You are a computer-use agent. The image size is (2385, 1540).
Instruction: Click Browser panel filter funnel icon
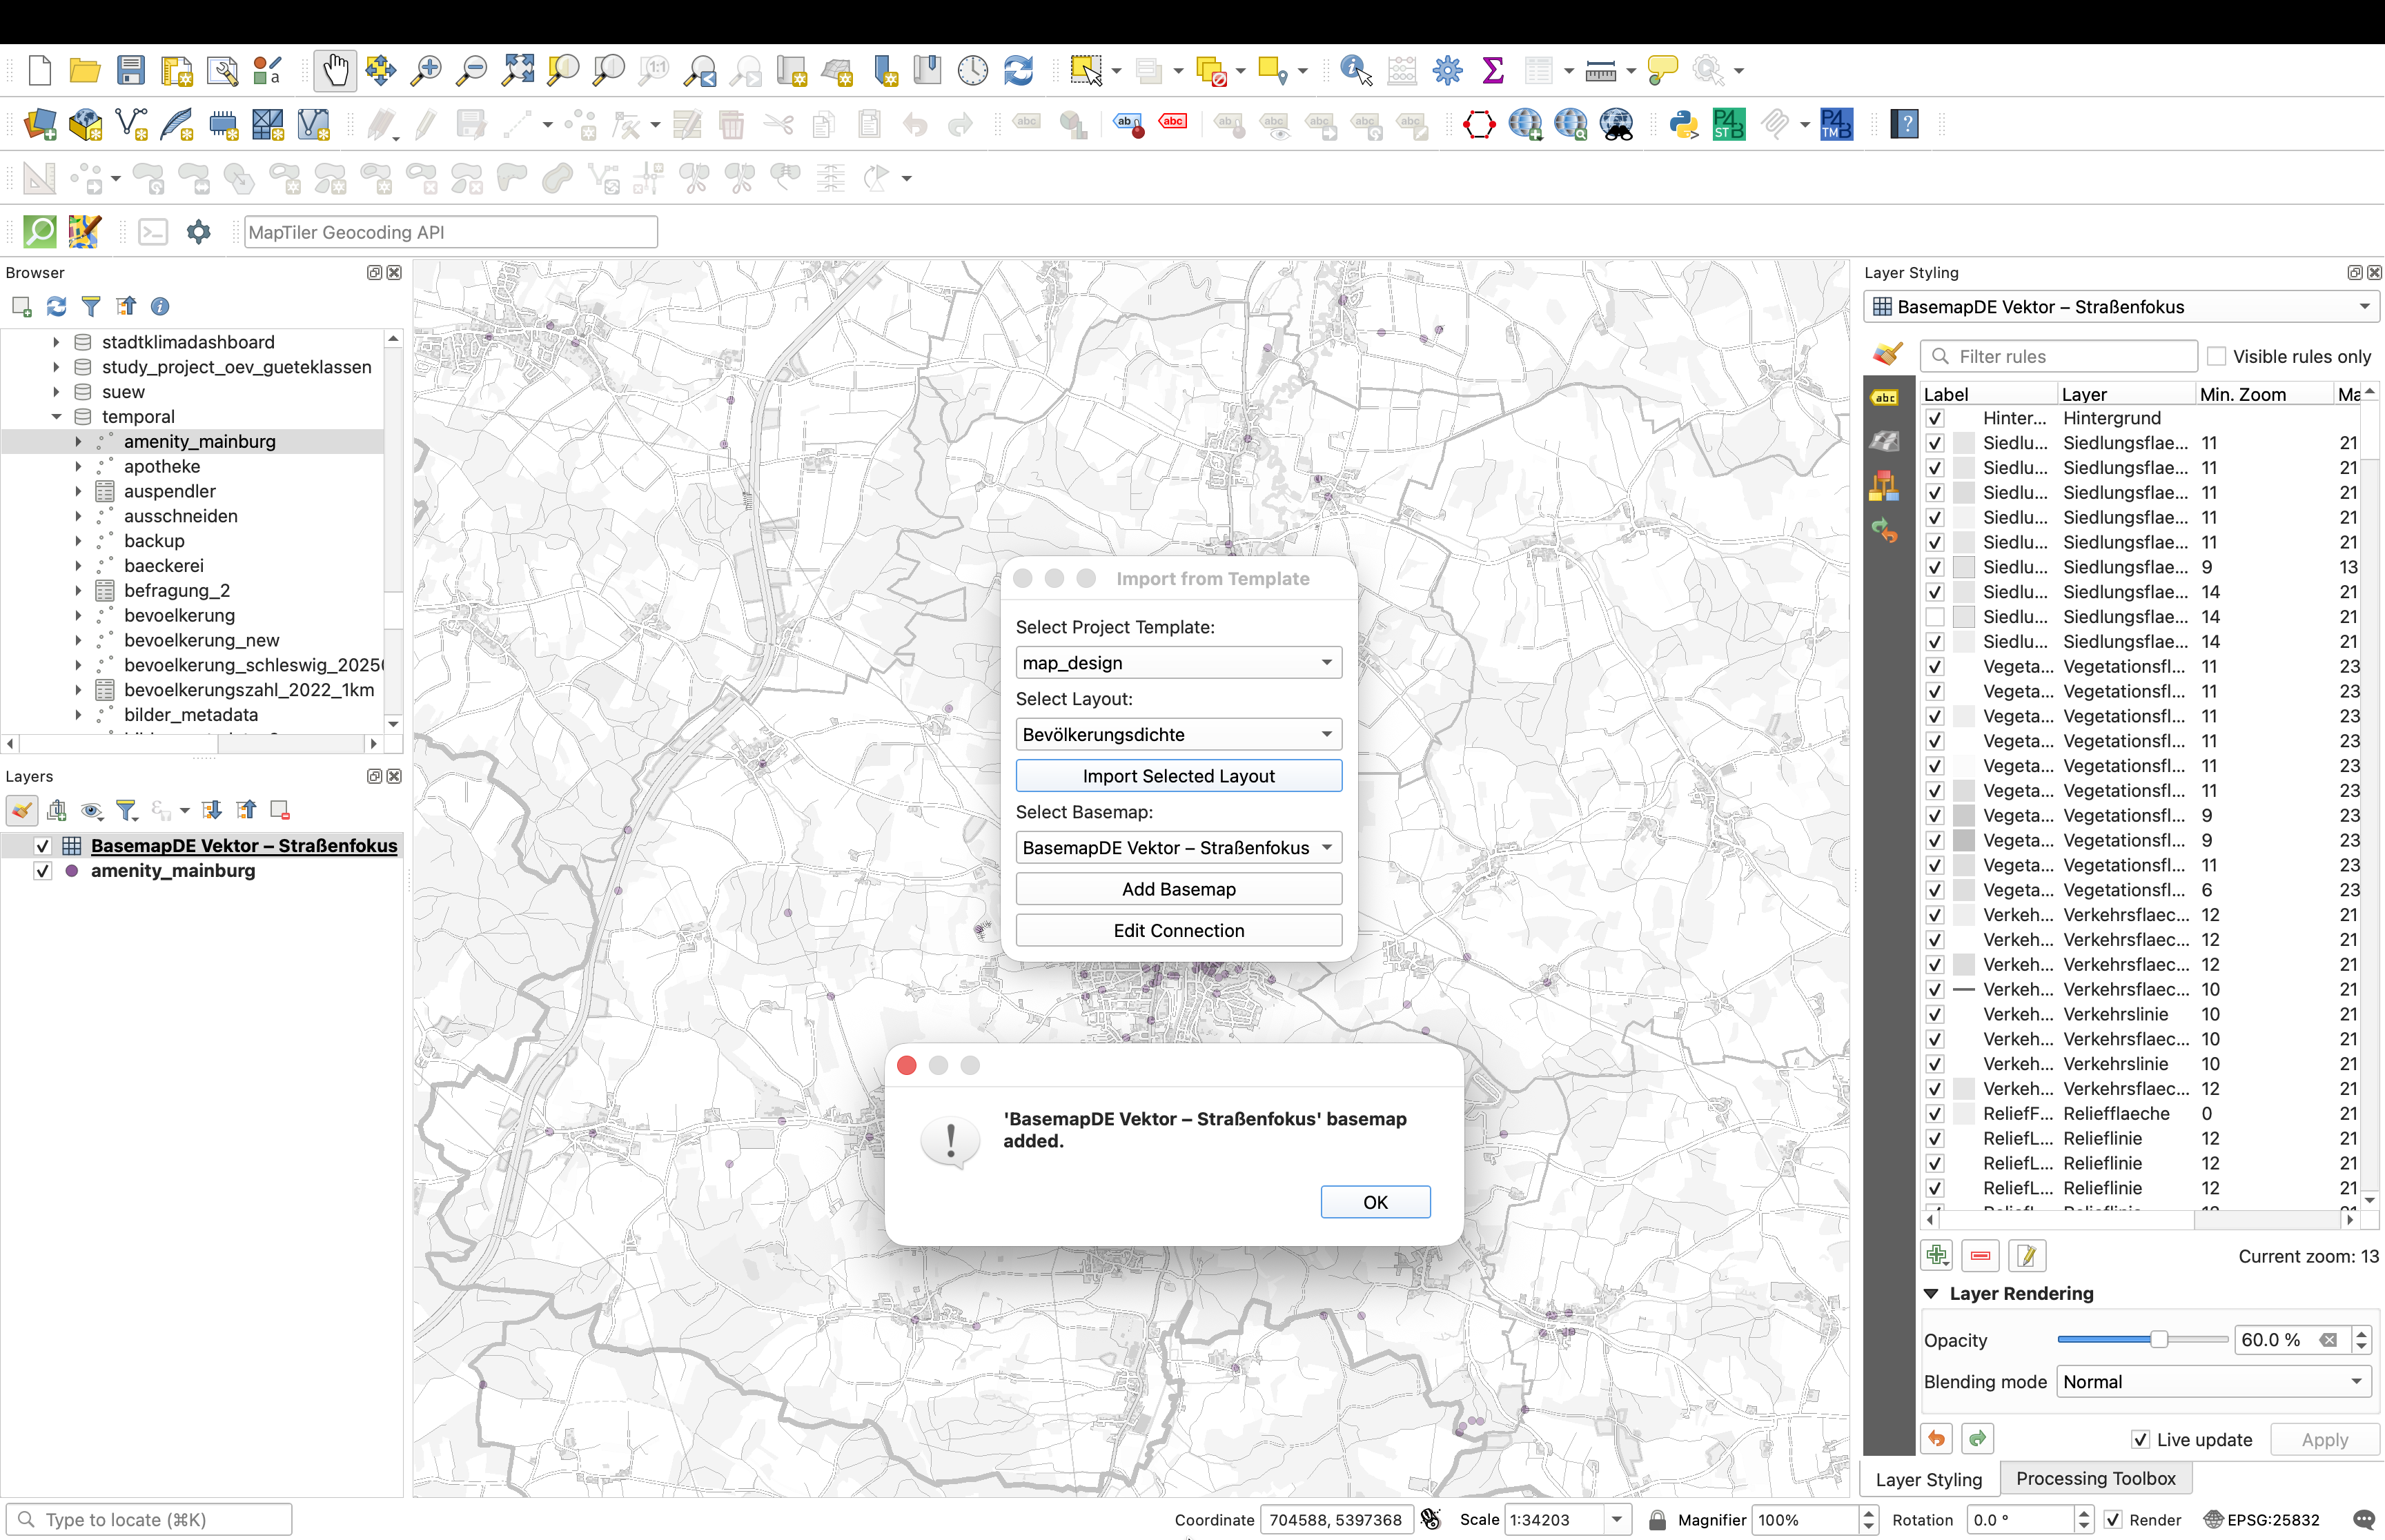[91, 306]
